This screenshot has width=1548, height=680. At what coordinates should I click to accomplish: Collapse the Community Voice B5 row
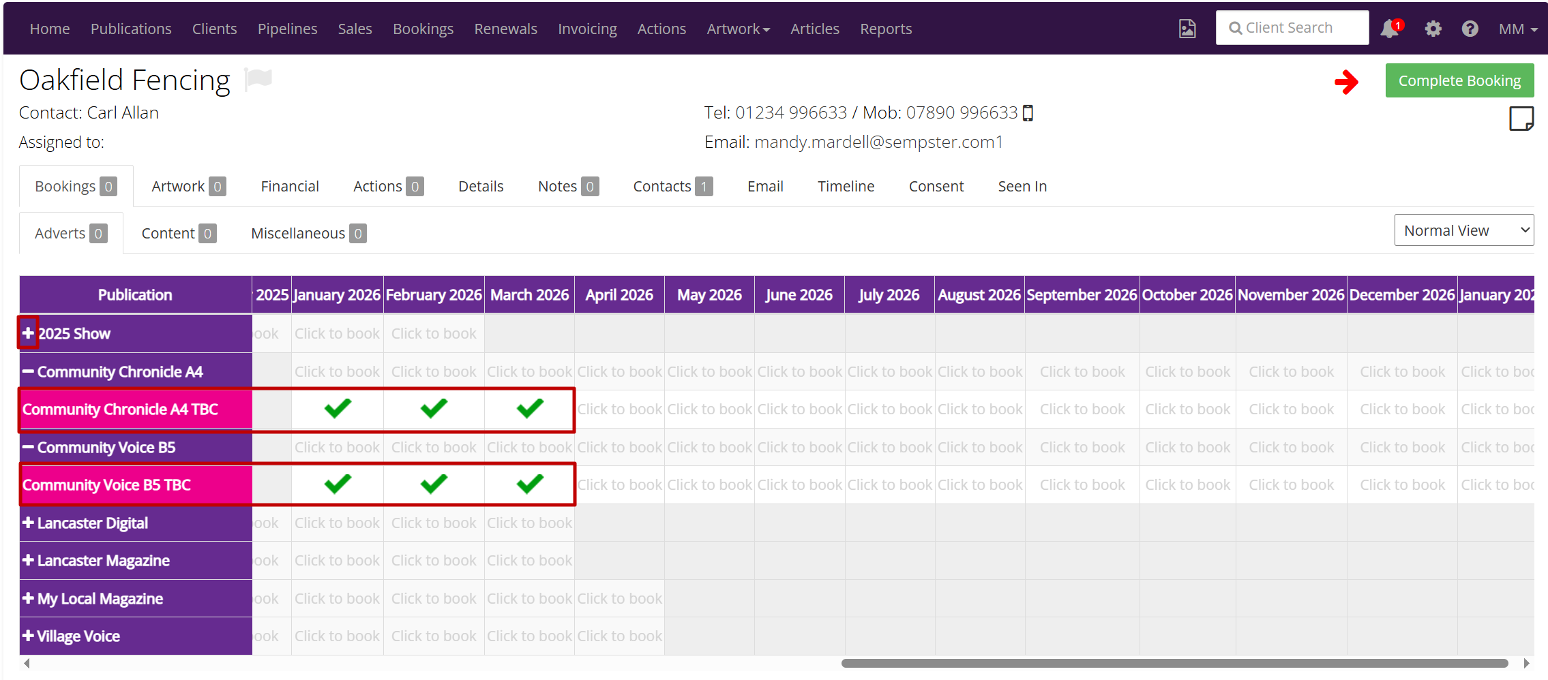28,447
